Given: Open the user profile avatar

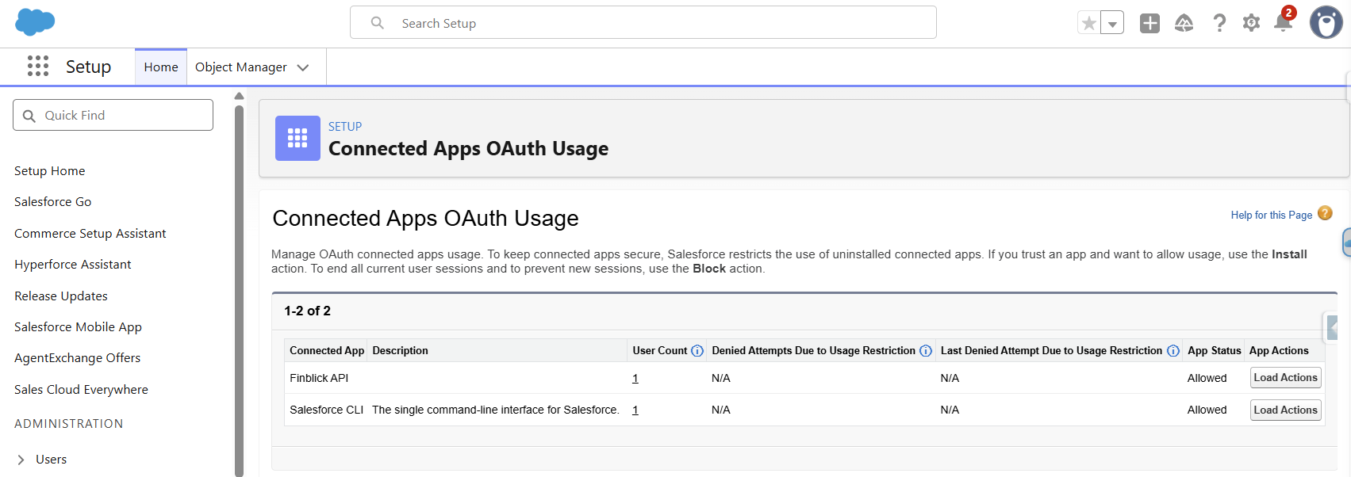Looking at the screenshot, I should tap(1326, 23).
